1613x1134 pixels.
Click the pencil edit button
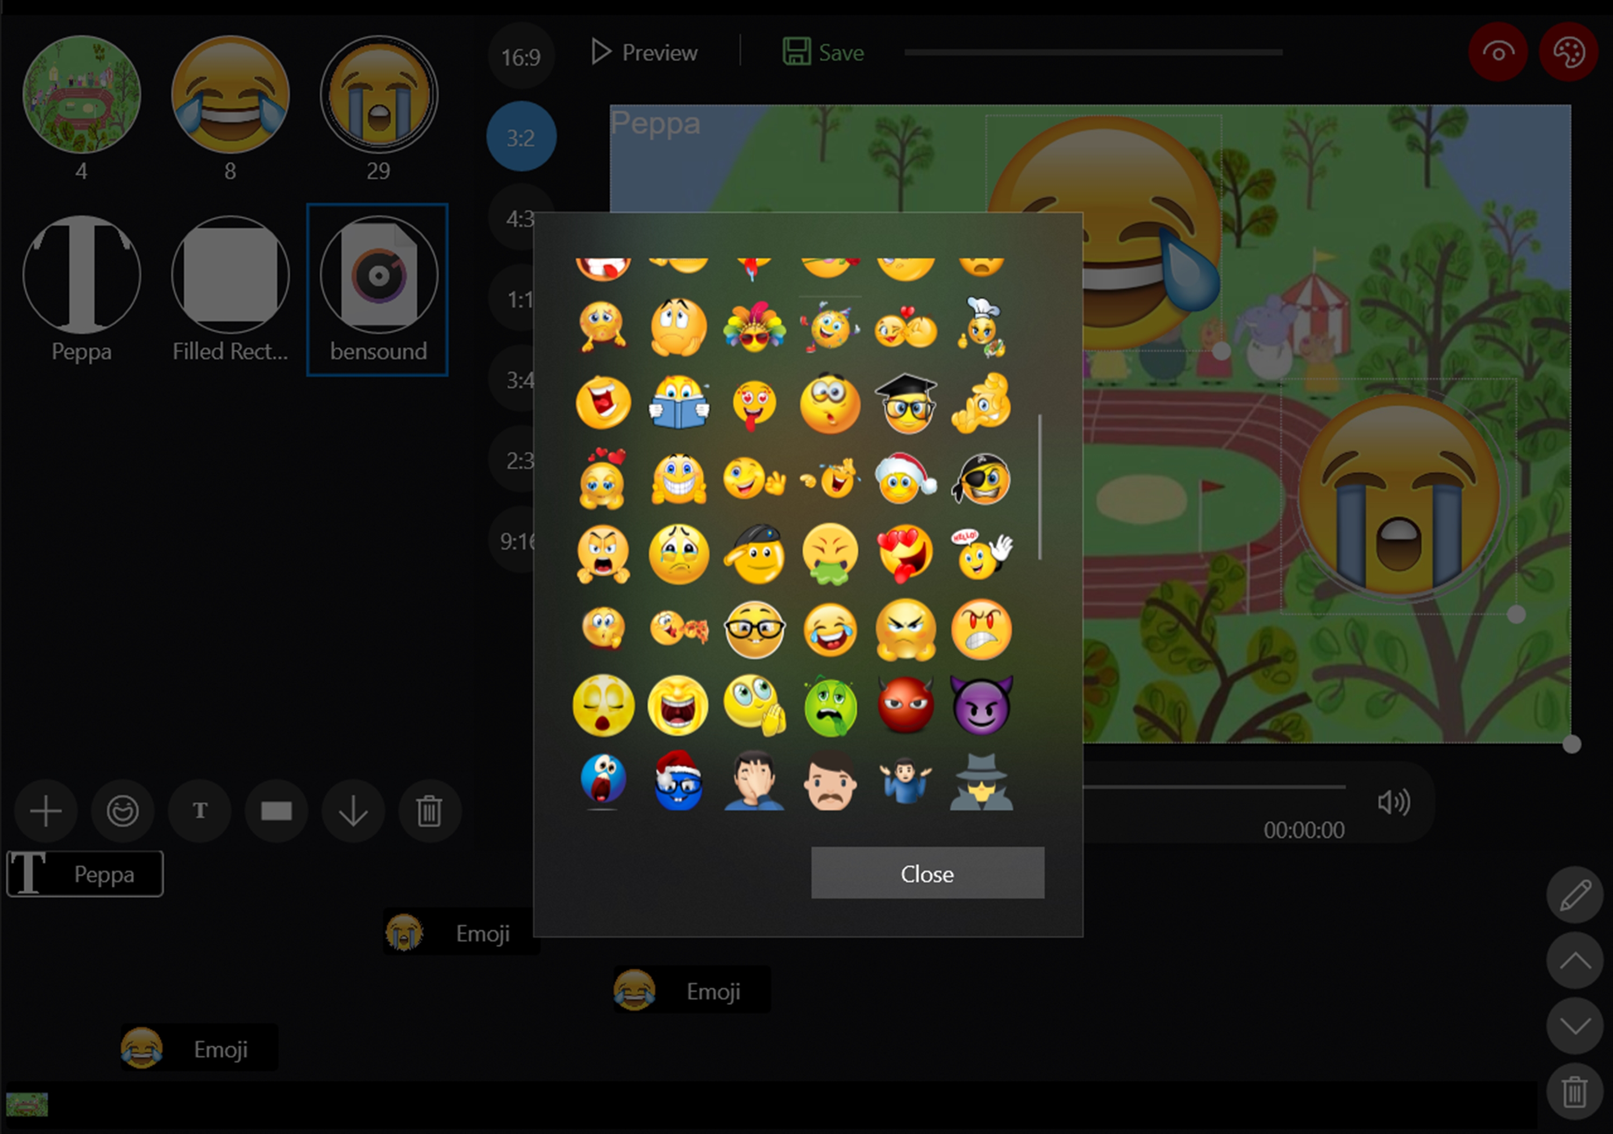(1574, 895)
